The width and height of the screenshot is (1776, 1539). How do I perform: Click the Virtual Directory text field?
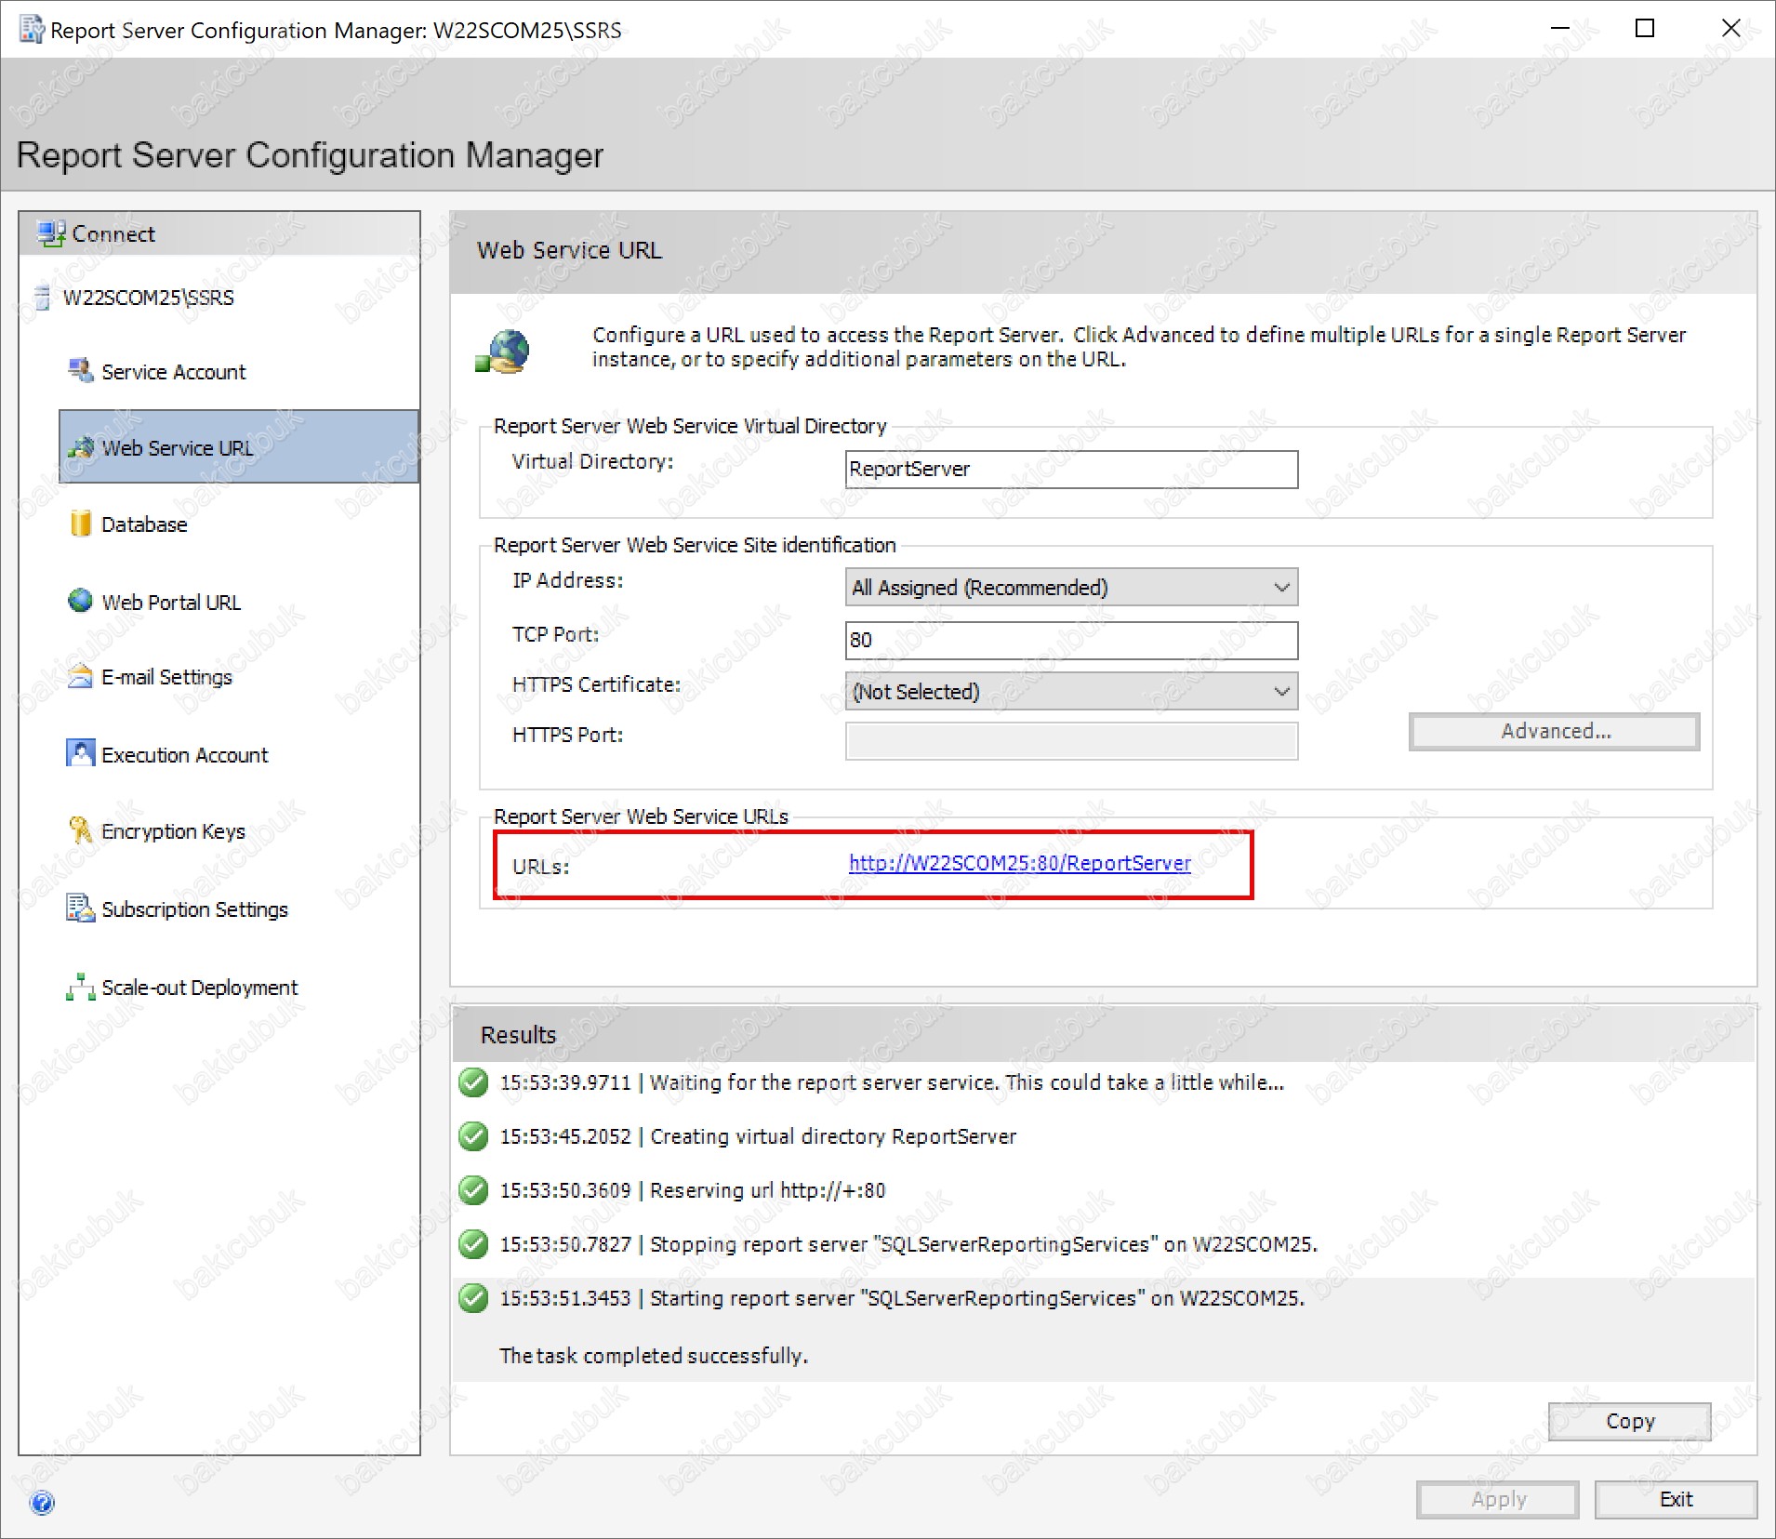tap(1071, 469)
